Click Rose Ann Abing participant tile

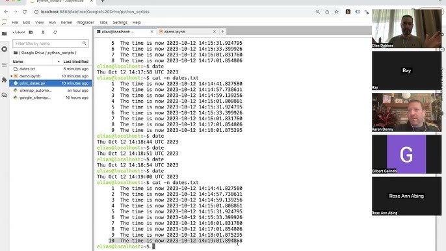click(407, 196)
